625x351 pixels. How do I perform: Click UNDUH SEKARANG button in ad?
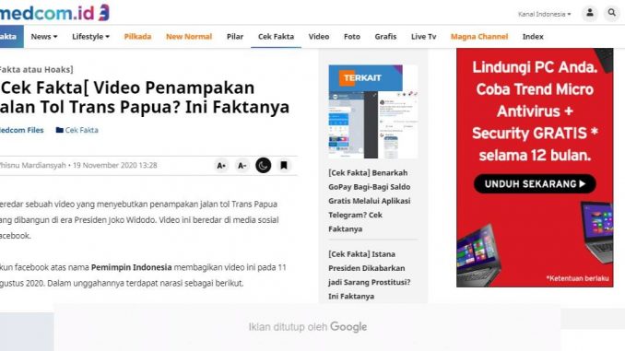535,184
